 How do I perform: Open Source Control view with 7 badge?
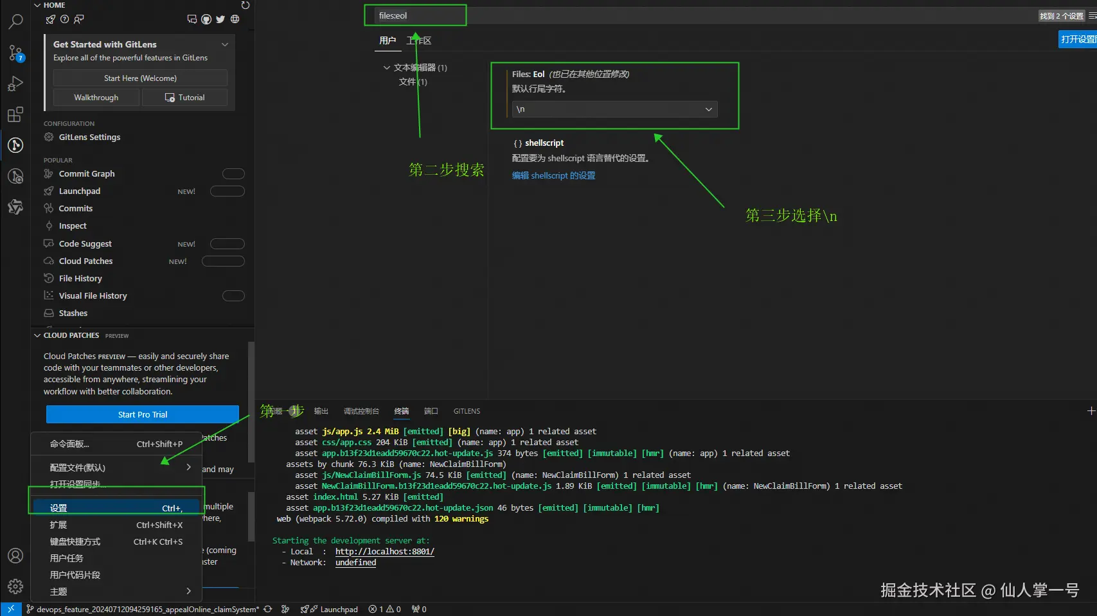15,53
